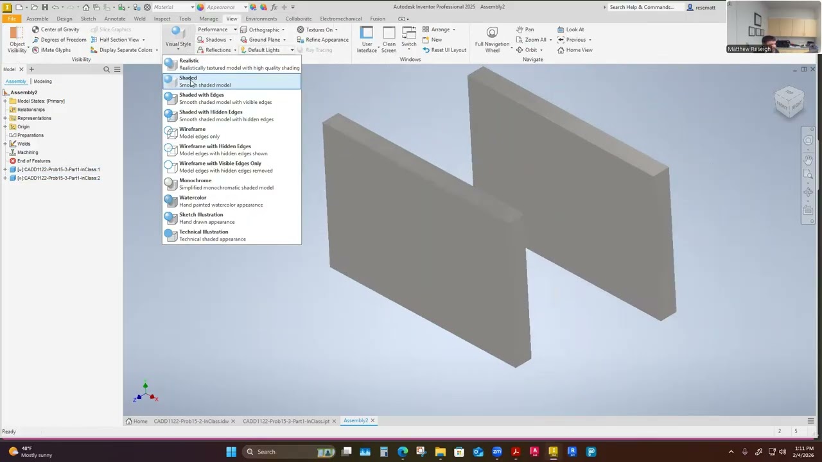Select the Pan tool

[x=525, y=30]
